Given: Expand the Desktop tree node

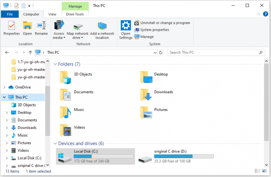Looking at the screenshot, I should [x=7, y=113].
